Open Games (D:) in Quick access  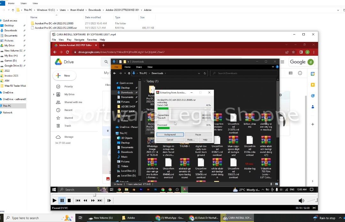click(x=11, y=60)
